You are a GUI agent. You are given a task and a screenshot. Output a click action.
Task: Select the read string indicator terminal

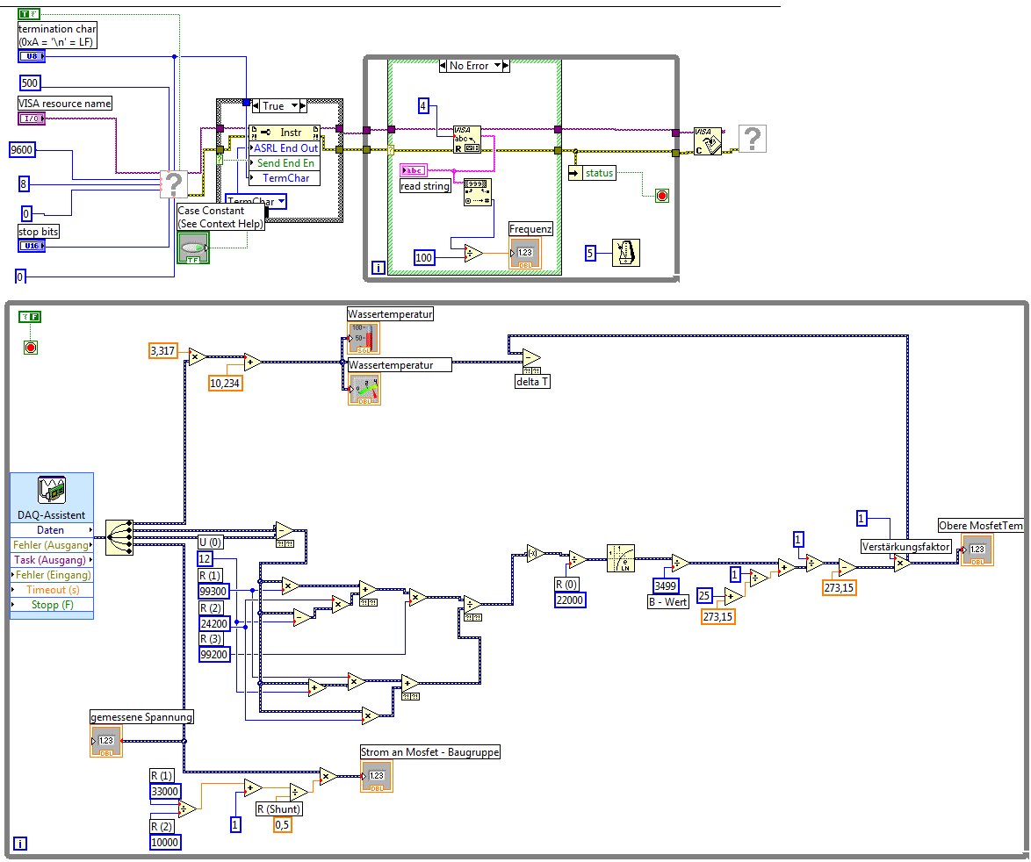pyautogui.click(x=414, y=171)
